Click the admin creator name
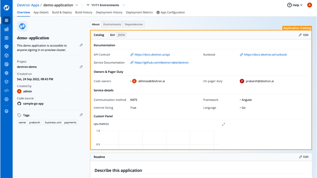The width and height of the screenshot is (317, 178). coord(27,91)
